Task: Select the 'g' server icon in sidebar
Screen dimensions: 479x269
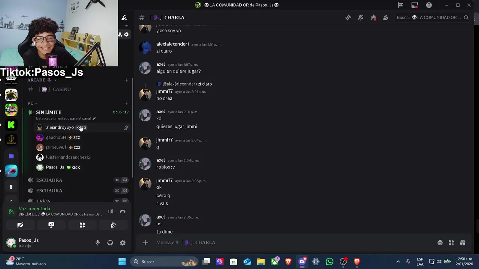Action: click(x=11, y=186)
